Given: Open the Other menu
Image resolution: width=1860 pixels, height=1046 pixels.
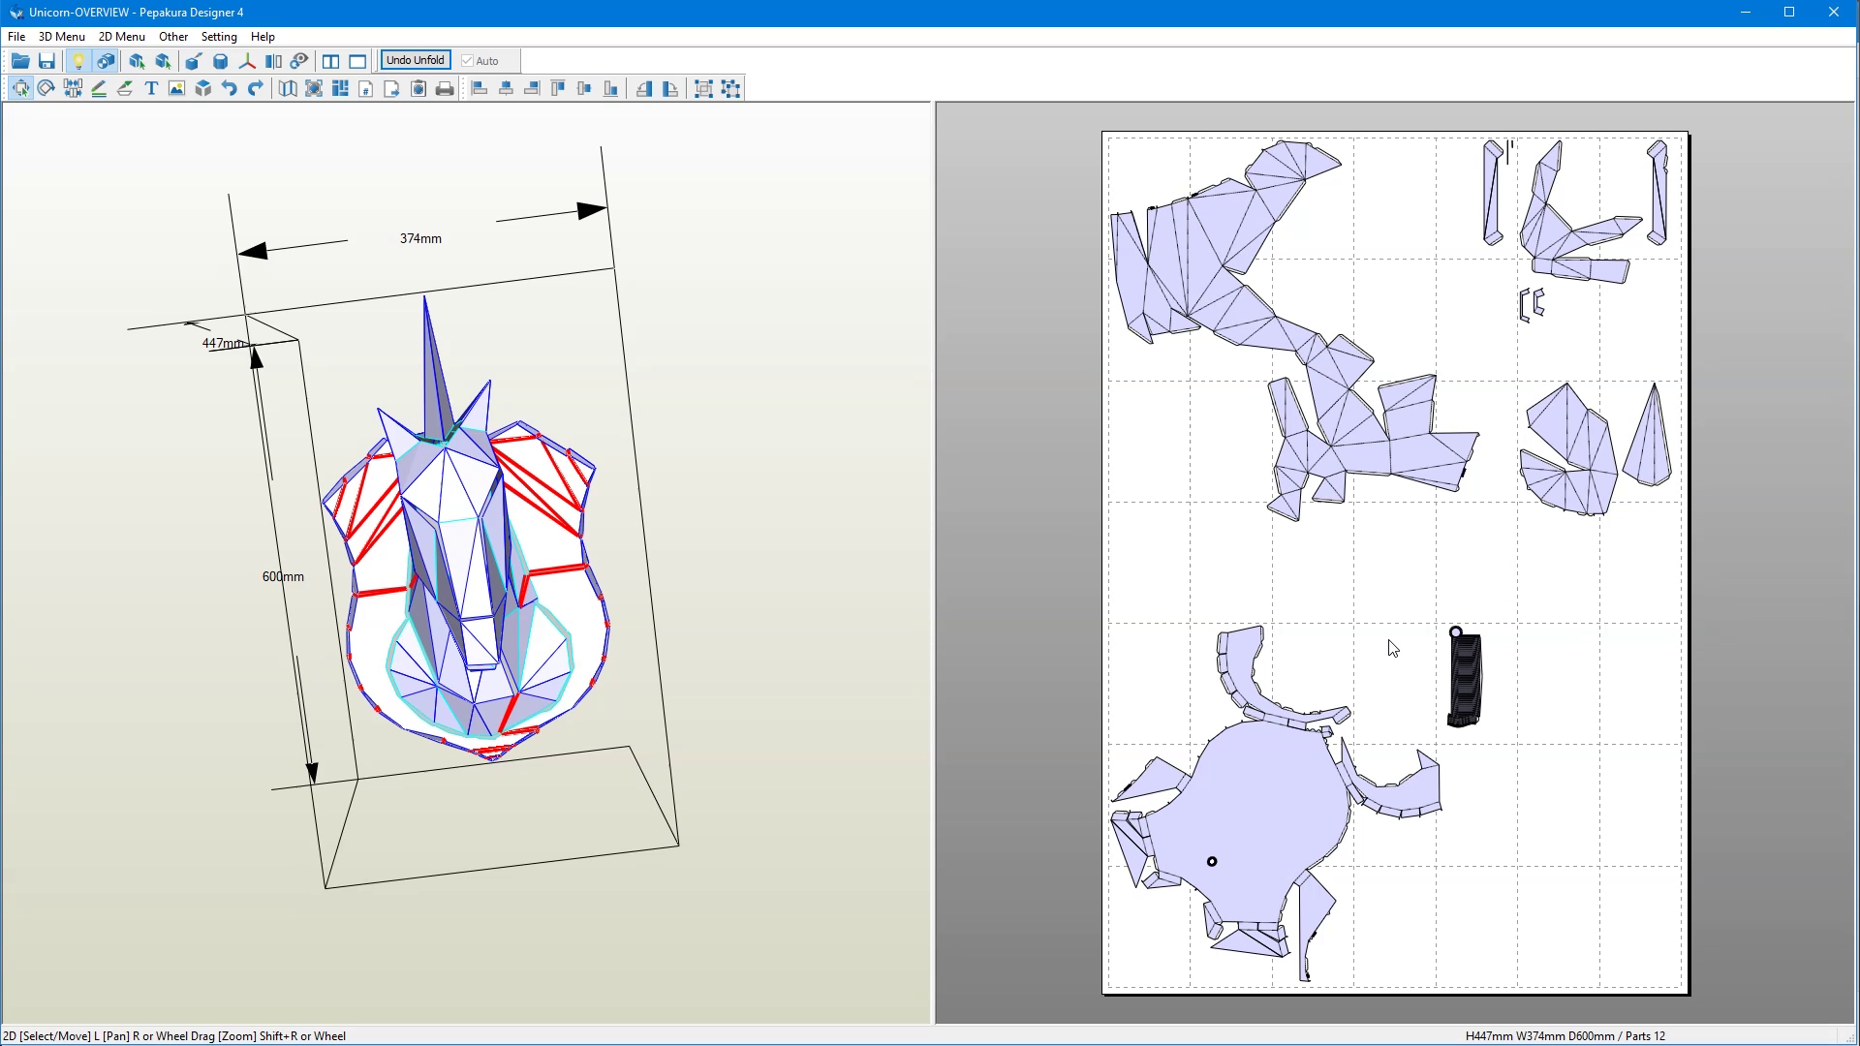Looking at the screenshot, I should (173, 36).
